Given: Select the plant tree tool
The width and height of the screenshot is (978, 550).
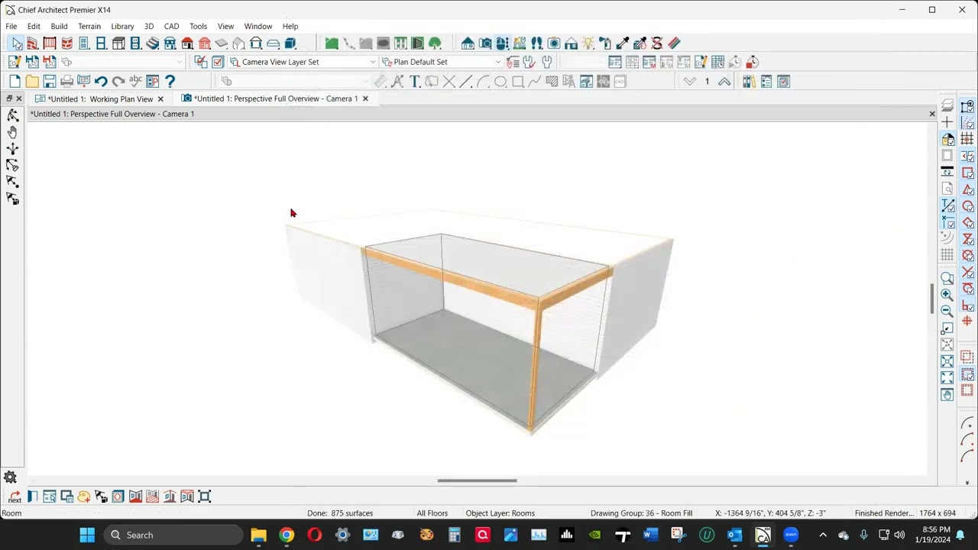Looking at the screenshot, I should pos(435,44).
